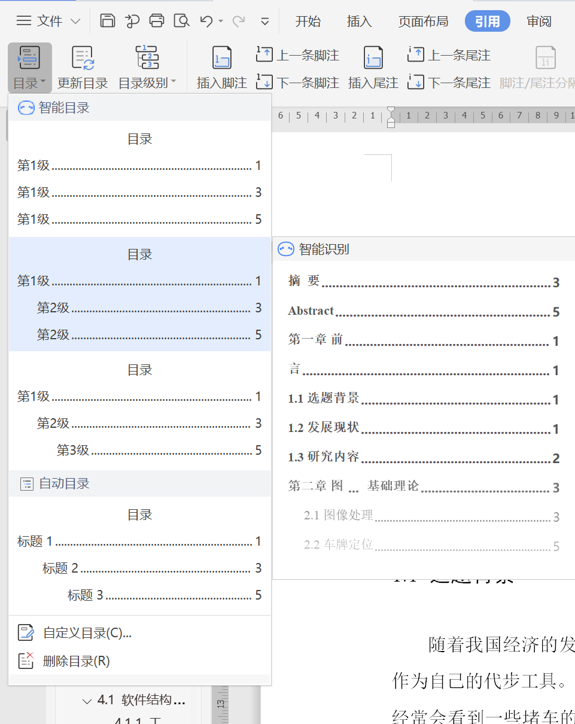Go to 下一条尾注
Viewport: 575px width, 724px height.
(449, 82)
